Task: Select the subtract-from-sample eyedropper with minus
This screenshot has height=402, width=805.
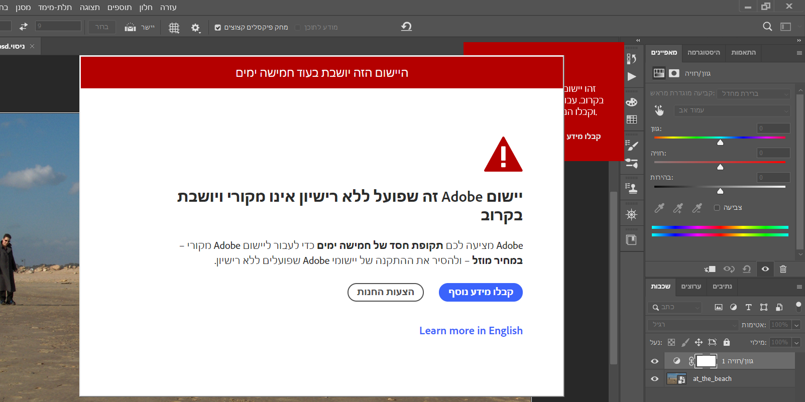Action: point(697,208)
